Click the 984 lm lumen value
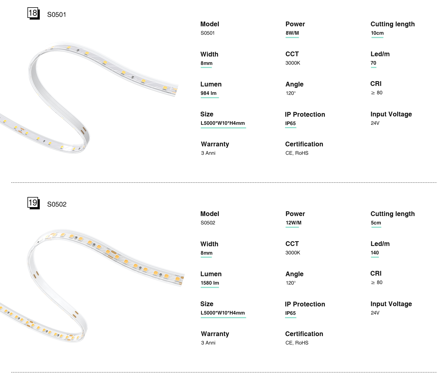The width and height of the screenshot is (448, 375). 209,93
